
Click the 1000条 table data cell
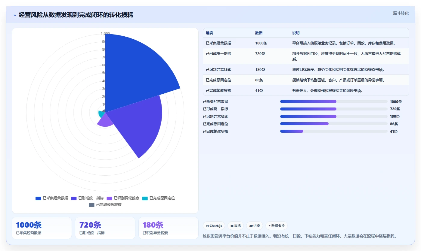point(261,43)
